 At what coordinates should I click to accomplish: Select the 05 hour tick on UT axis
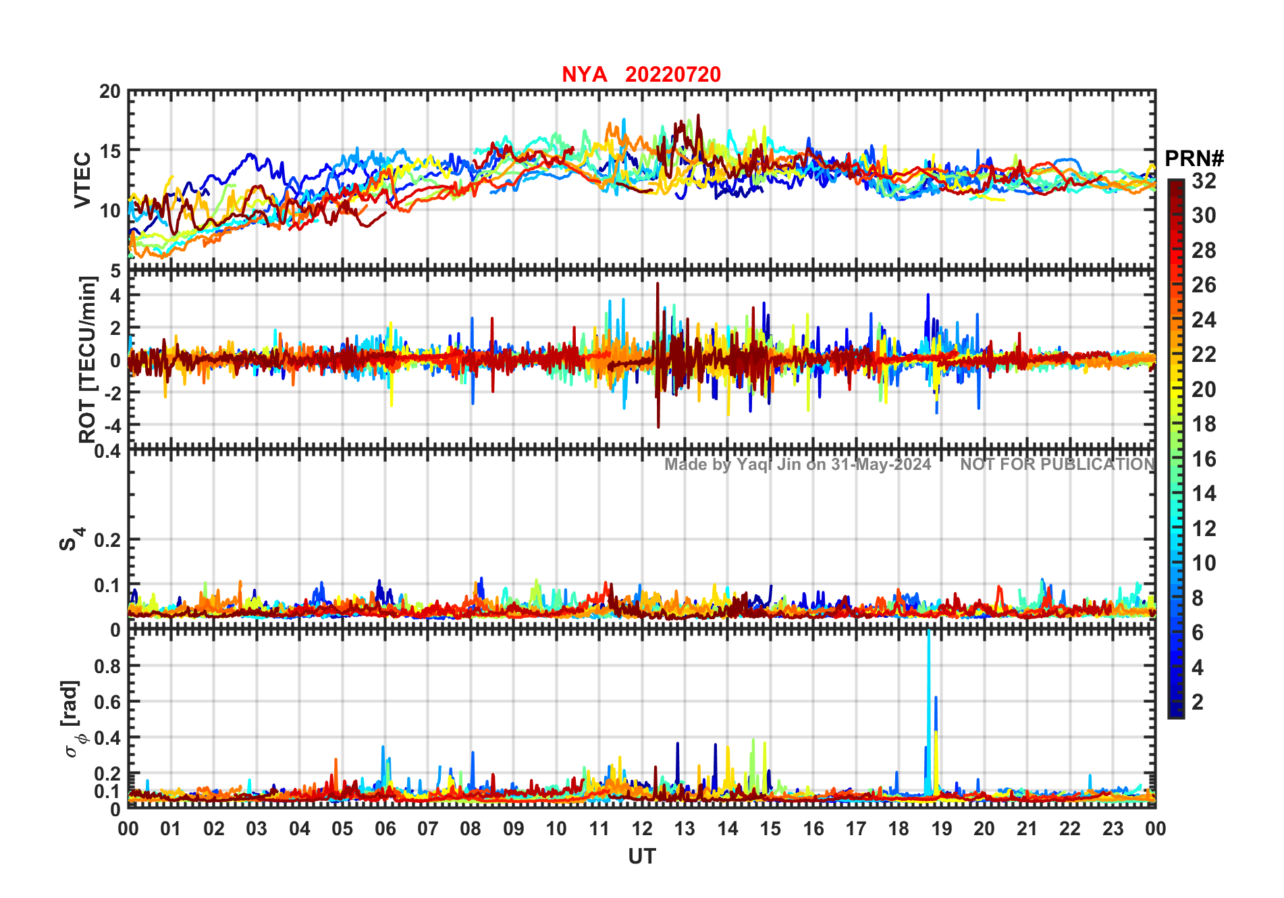(x=342, y=828)
